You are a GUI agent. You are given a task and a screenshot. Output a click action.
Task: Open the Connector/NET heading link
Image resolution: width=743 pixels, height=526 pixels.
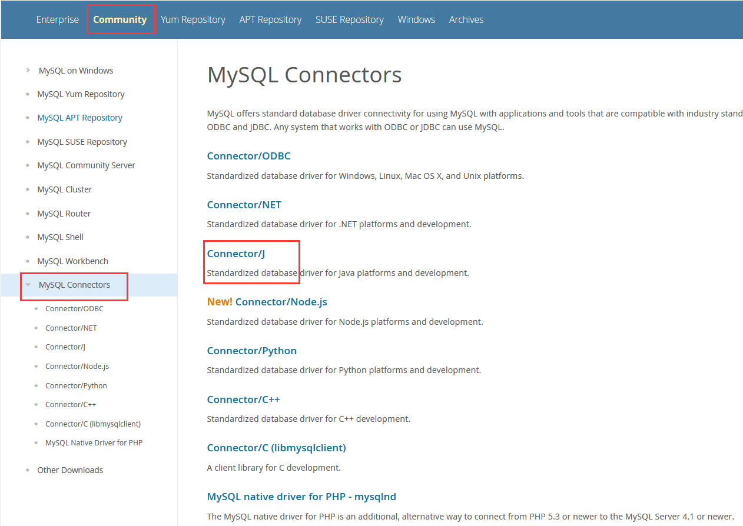click(x=244, y=205)
